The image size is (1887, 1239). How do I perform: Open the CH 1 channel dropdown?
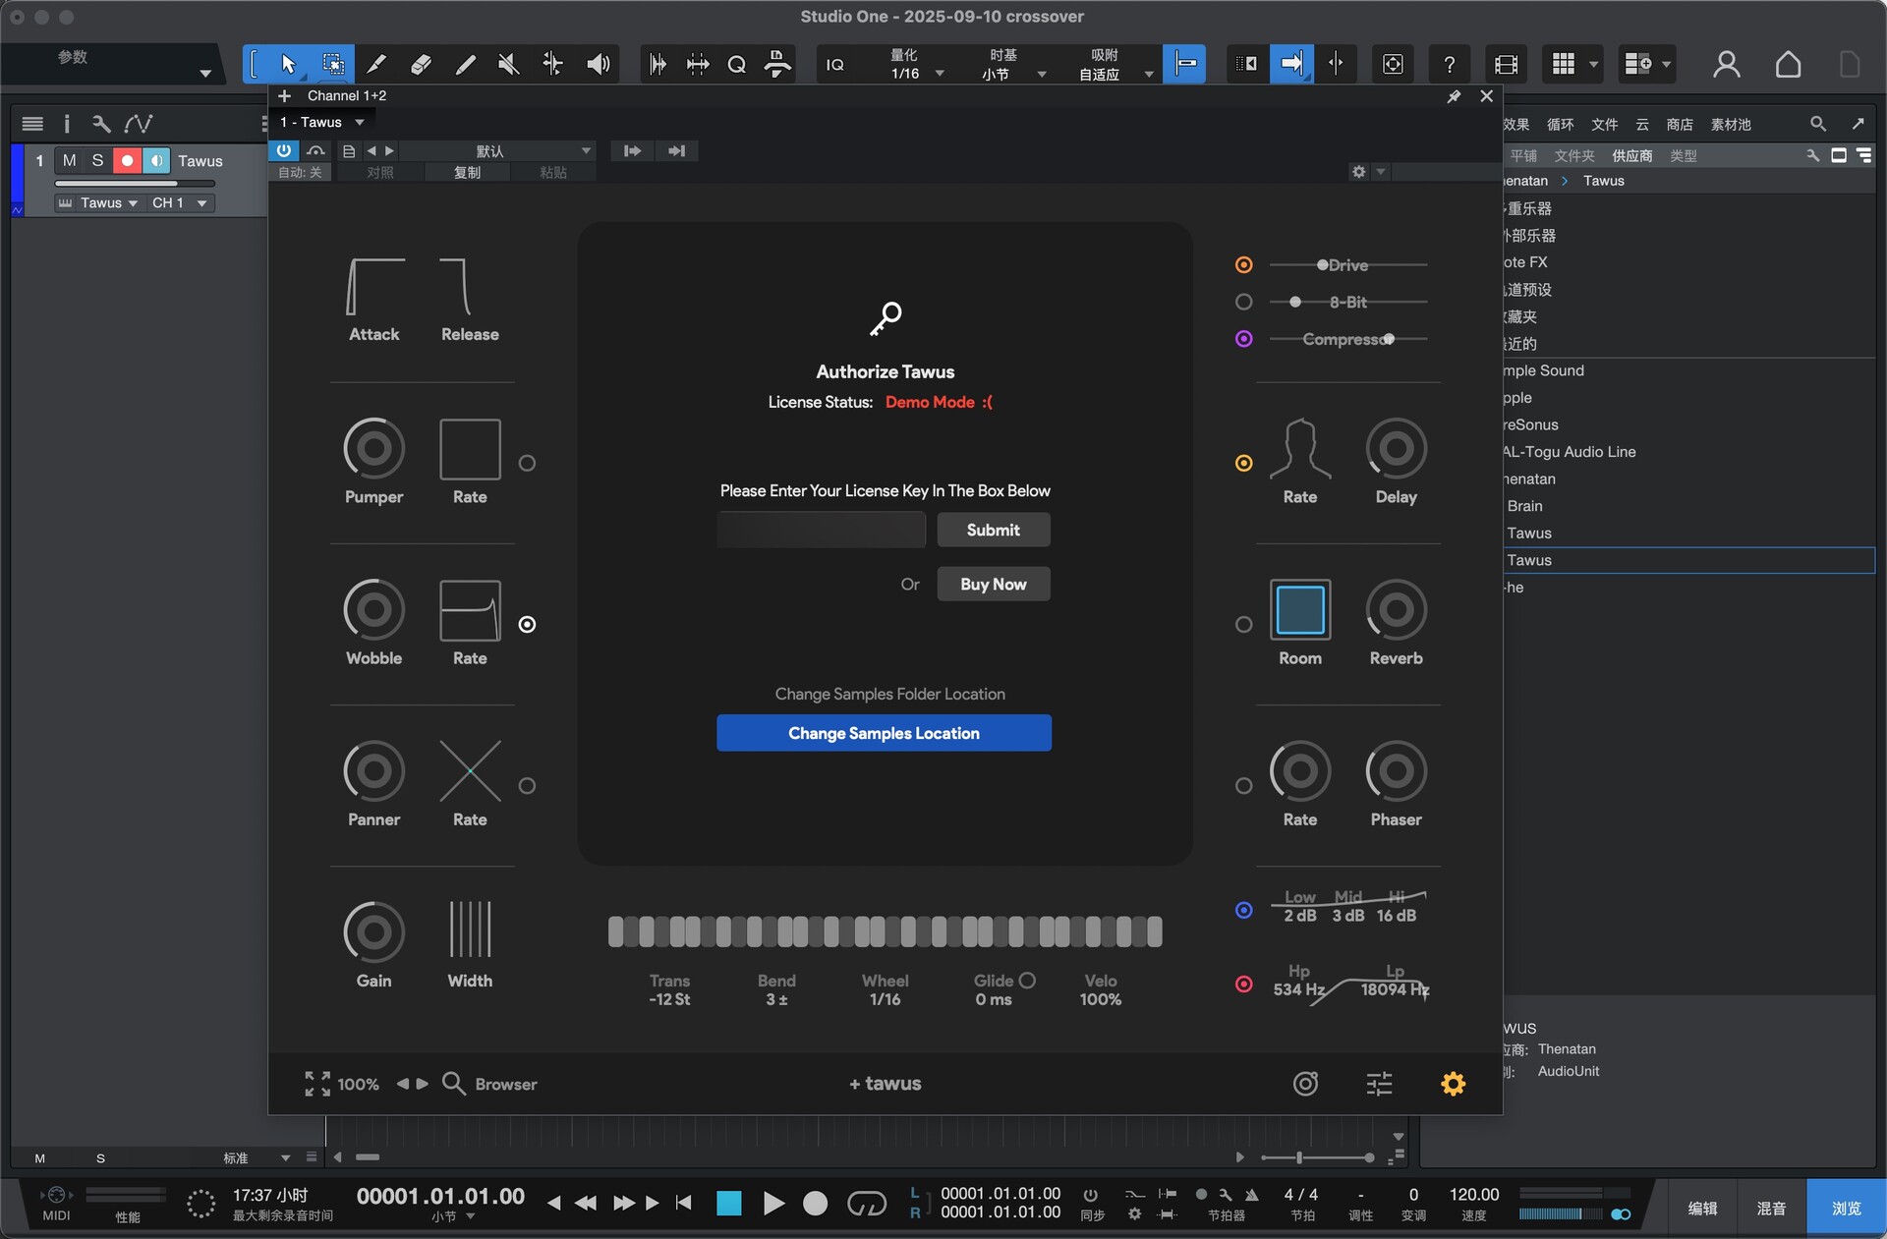point(179,202)
